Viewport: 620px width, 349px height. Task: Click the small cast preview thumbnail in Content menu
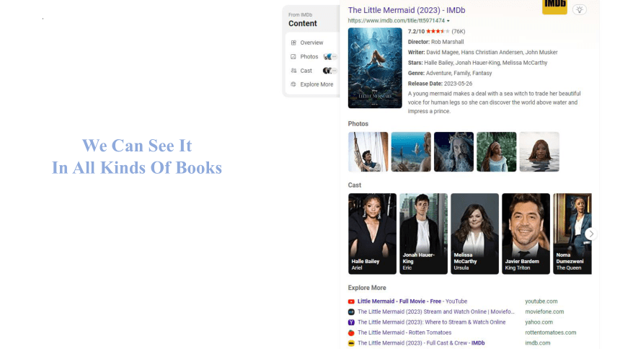329,71
